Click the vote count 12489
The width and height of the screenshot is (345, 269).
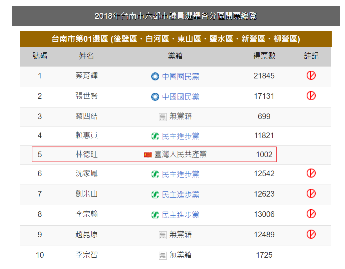264,235
